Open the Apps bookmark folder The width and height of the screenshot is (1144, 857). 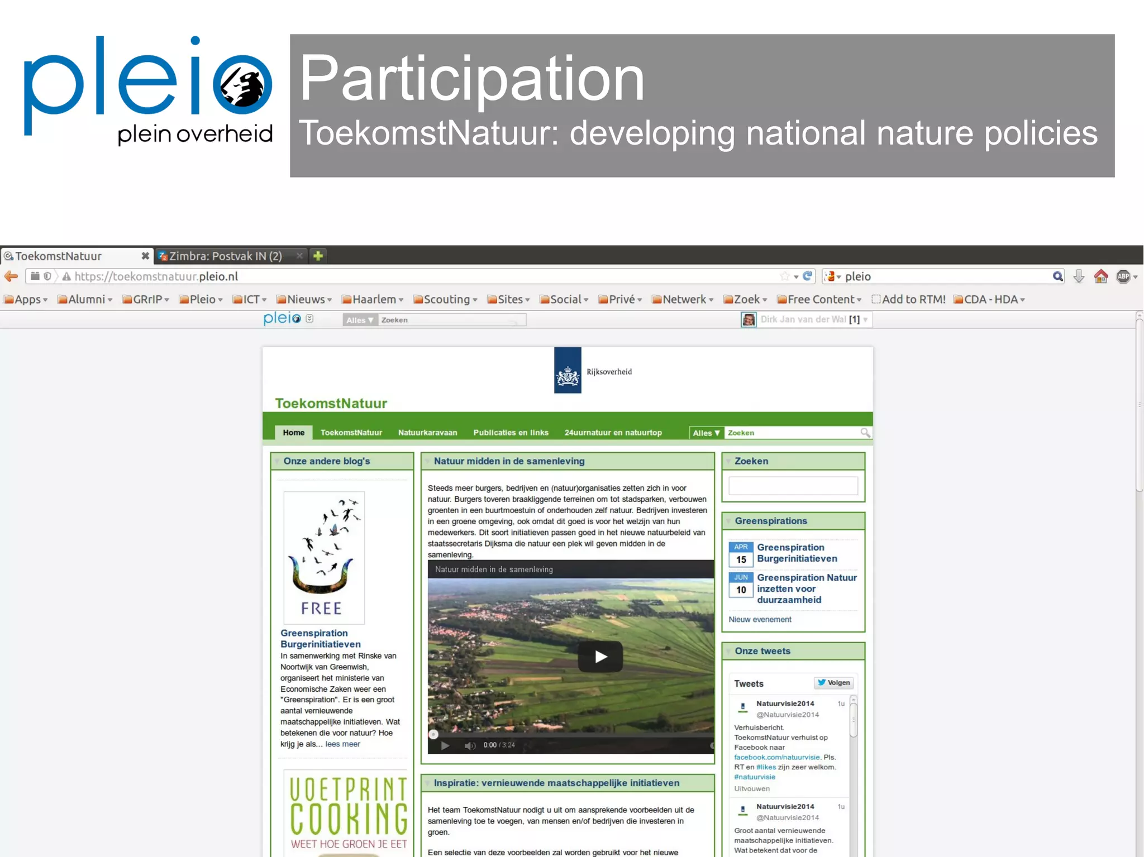[x=26, y=299]
